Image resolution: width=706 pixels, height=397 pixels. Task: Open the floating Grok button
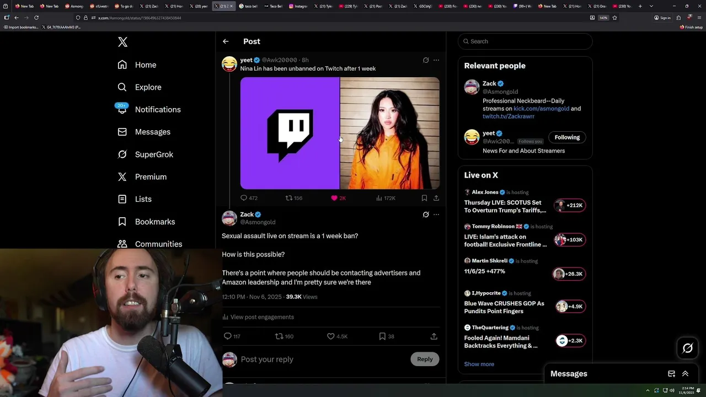tap(688, 348)
